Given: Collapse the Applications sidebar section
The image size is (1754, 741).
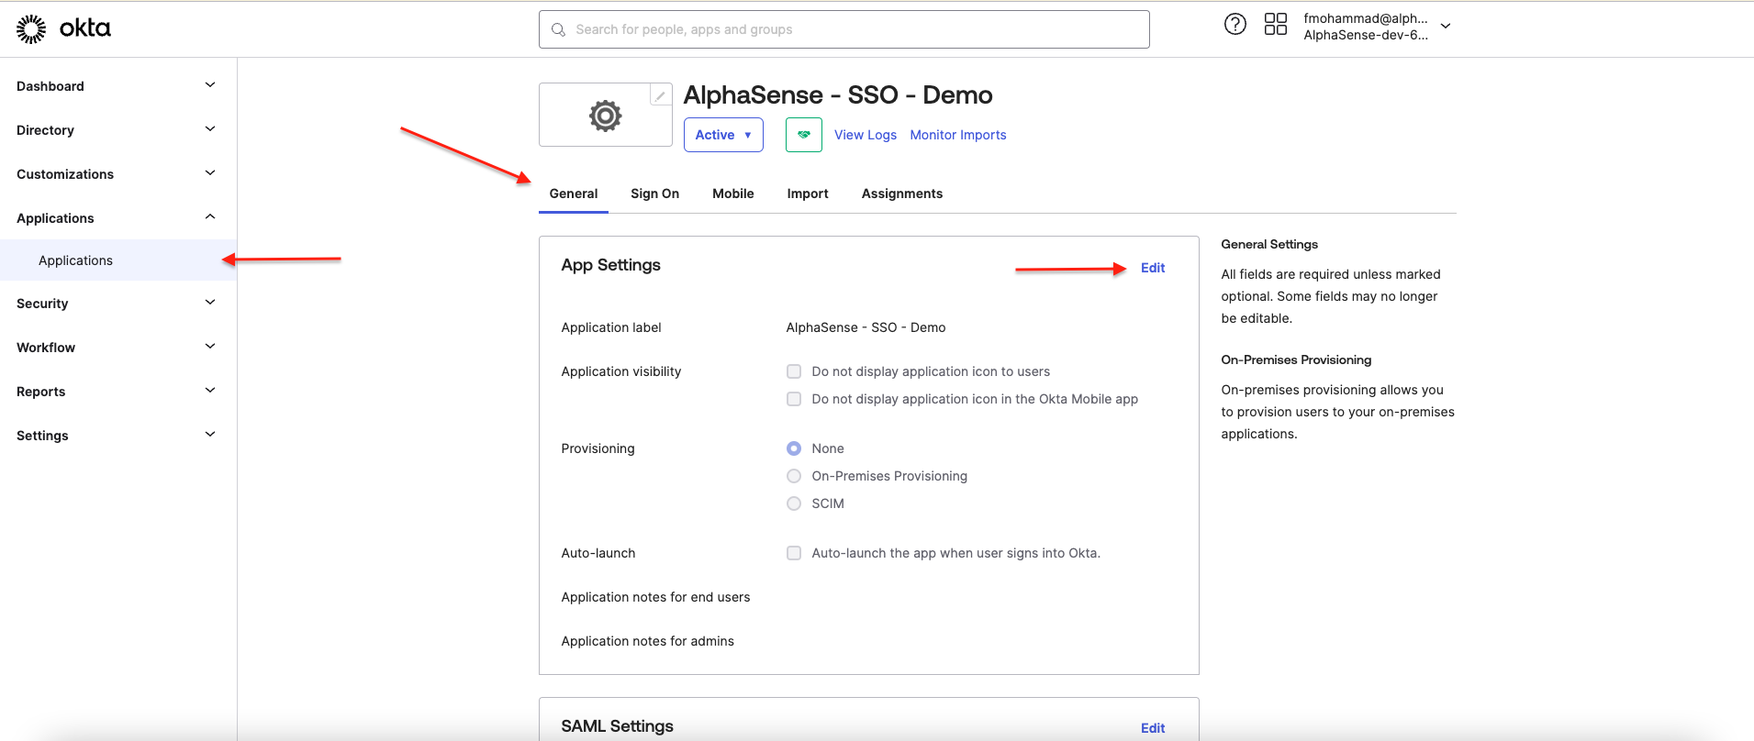Looking at the screenshot, I should (x=117, y=218).
